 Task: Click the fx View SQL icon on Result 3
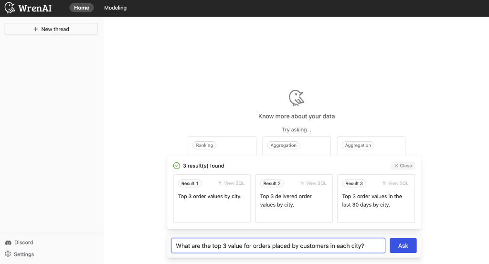tap(385, 183)
